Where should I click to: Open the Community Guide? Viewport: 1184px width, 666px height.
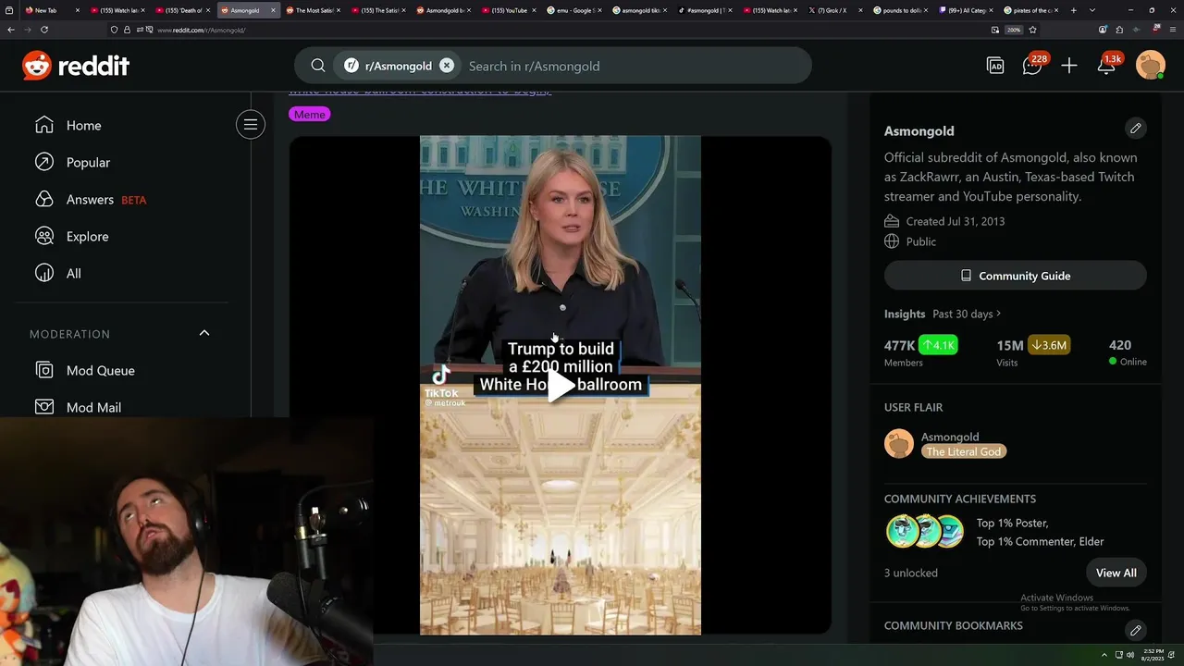1015,276
